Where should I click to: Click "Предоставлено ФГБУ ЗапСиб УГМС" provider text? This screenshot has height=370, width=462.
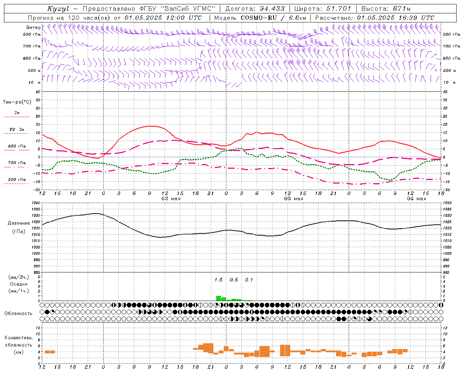[x=149, y=9]
